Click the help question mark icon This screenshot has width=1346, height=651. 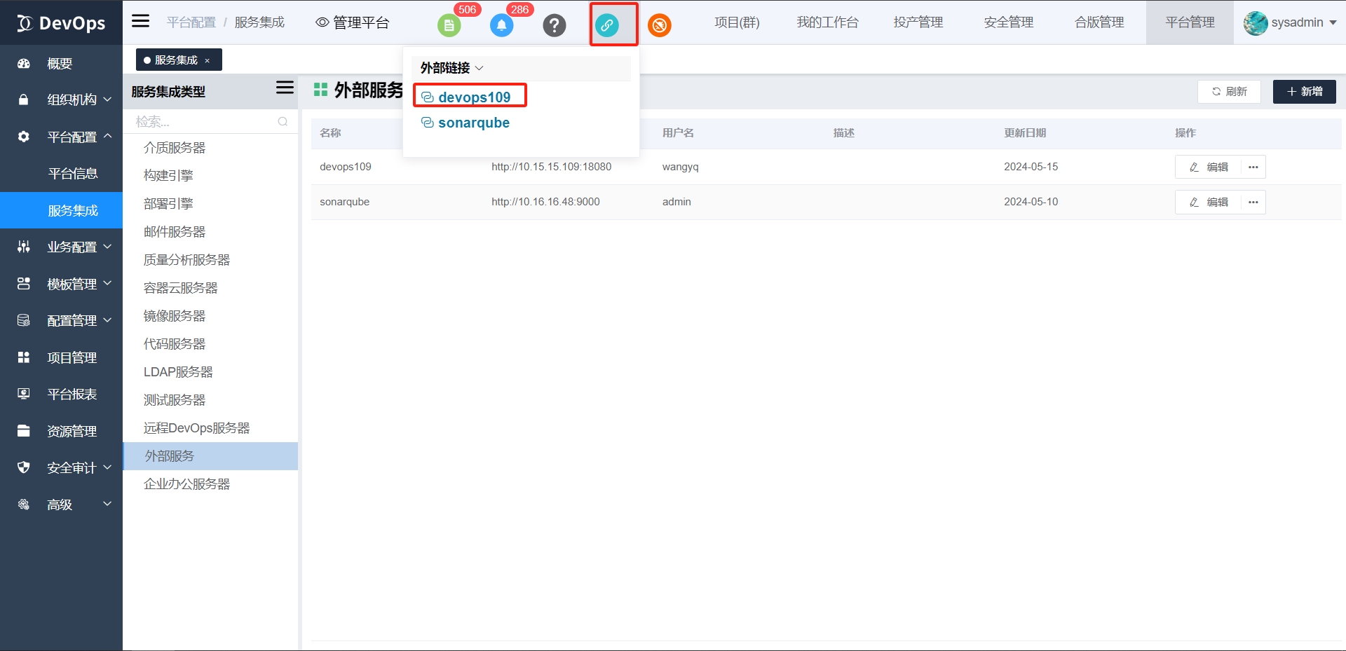(x=554, y=26)
